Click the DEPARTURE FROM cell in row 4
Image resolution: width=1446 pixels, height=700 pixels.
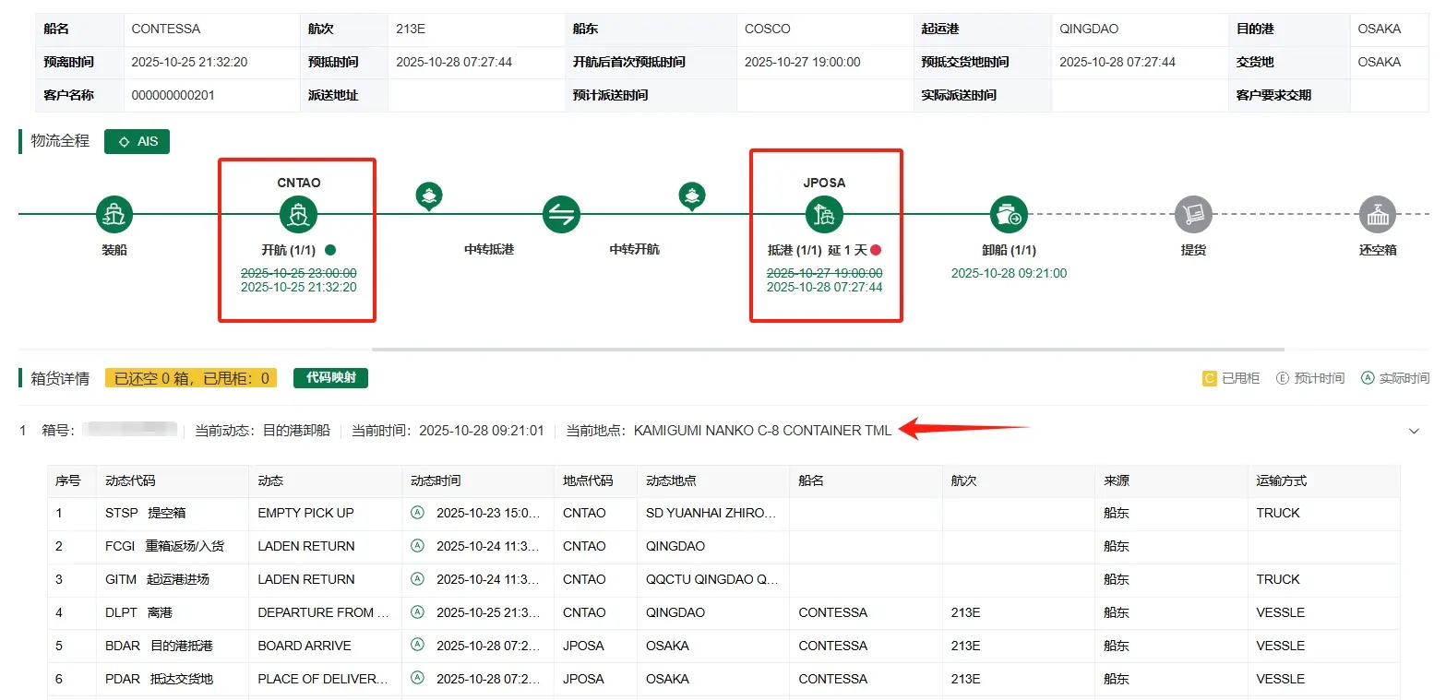tap(323, 612)
